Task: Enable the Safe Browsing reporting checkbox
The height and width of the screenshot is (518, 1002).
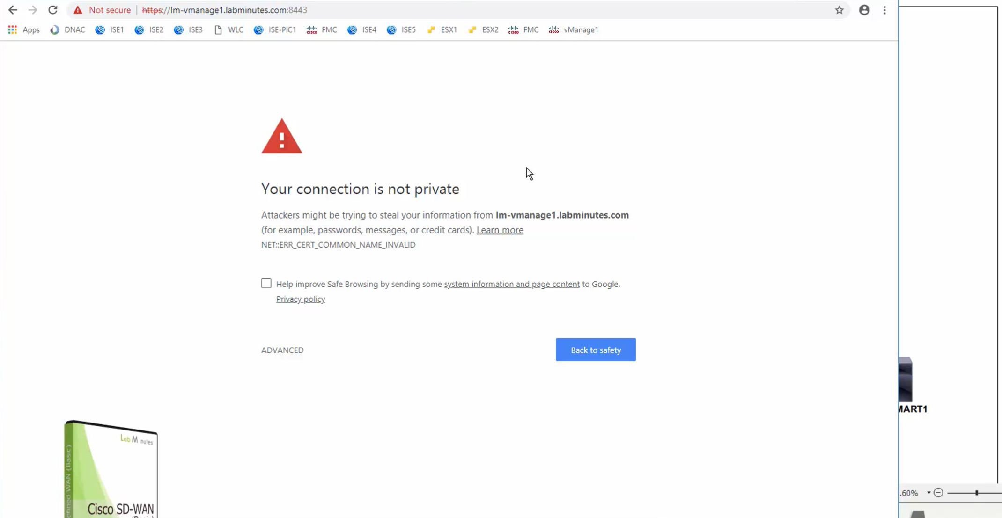Action: point(266,284)
